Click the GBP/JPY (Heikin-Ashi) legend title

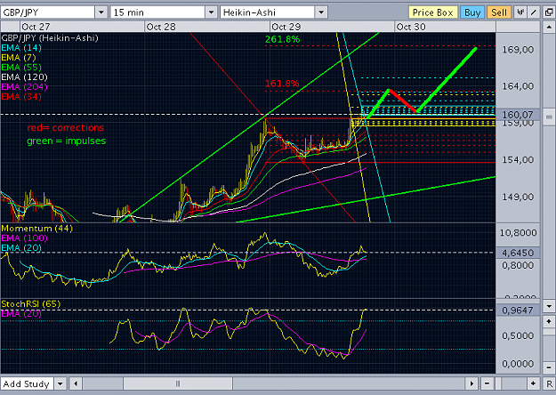point(50,38)
